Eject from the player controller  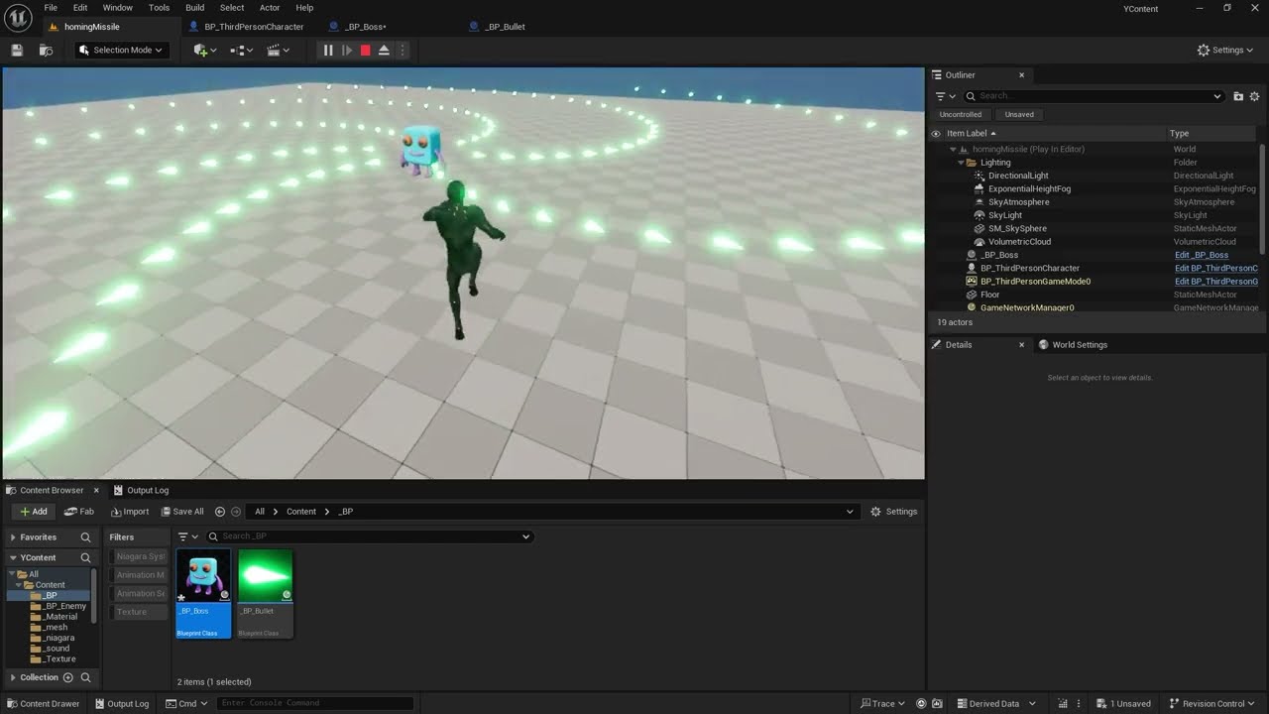click(384, 51)
